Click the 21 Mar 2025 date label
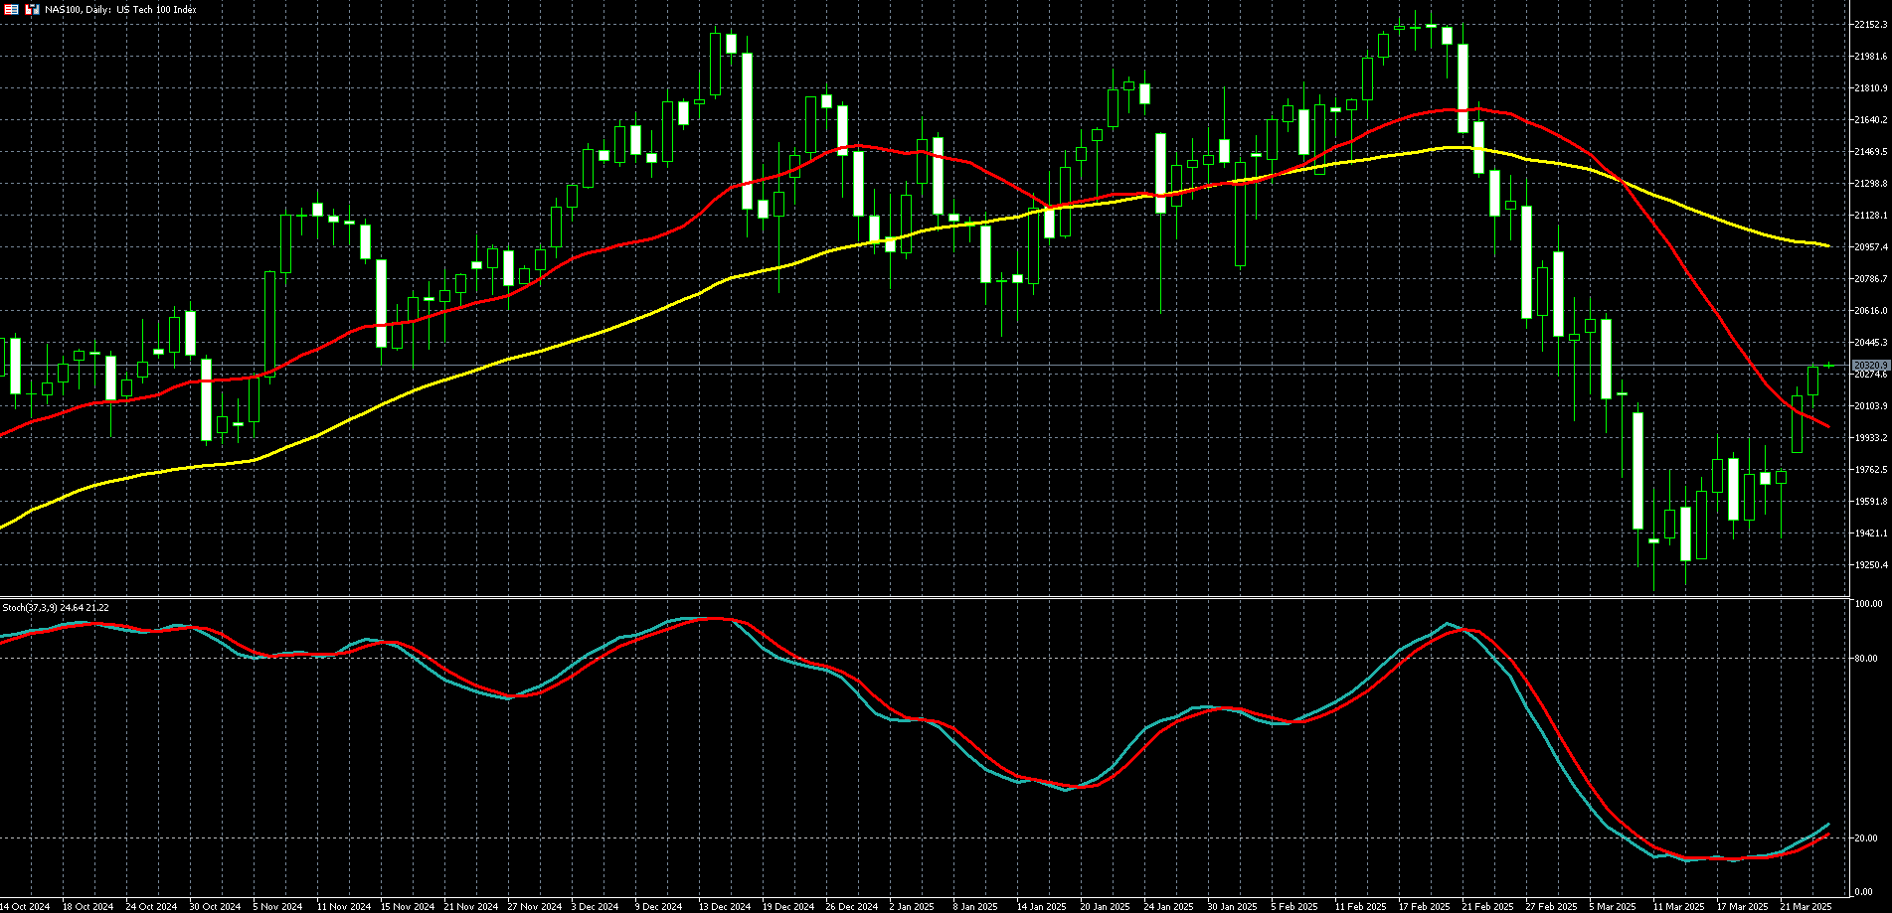Screen dimensions: 1892x913 tap(1806, 907)
